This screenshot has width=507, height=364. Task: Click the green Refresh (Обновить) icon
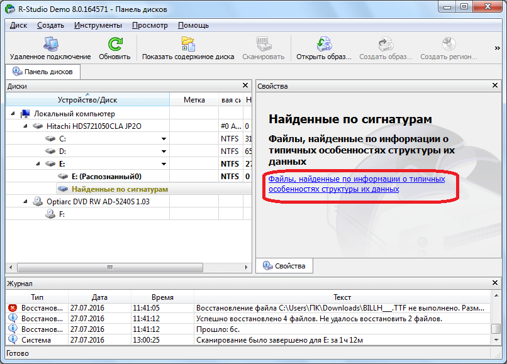[114, 45]
